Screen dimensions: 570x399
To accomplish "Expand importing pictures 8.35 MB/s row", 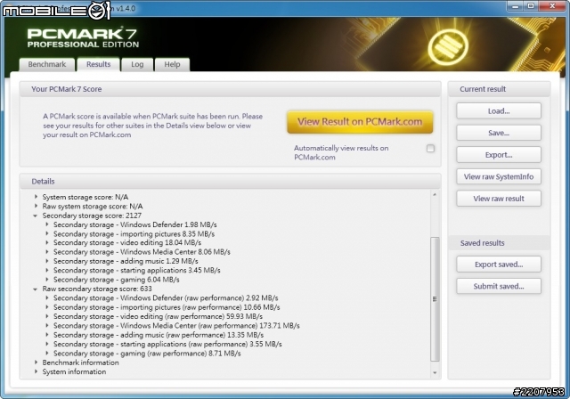I will (x=47, y=233).
